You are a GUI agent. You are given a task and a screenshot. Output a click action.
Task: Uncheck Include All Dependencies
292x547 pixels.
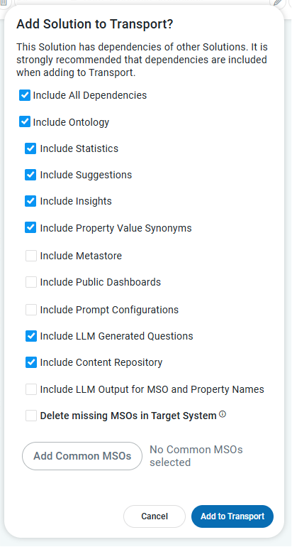[25, 95]
